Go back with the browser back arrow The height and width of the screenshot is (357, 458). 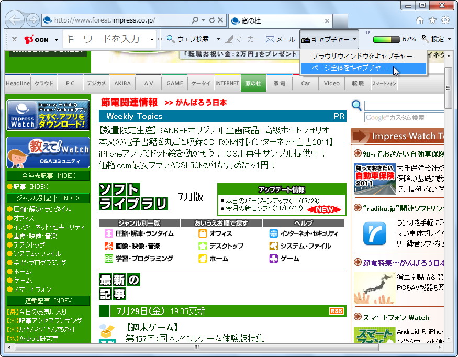click(14, 20)
